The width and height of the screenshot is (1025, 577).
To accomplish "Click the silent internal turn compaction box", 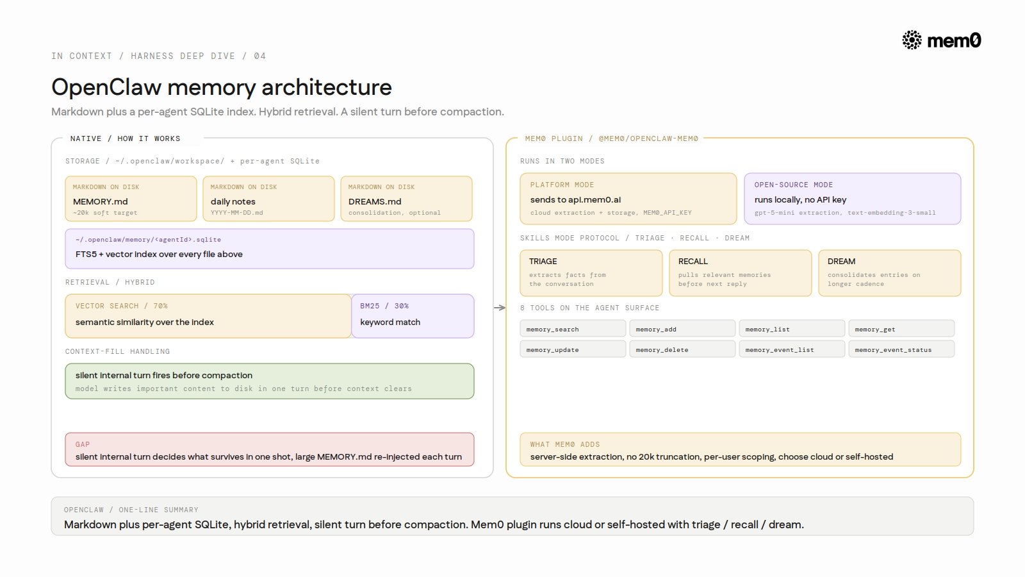I will (270, 381).
